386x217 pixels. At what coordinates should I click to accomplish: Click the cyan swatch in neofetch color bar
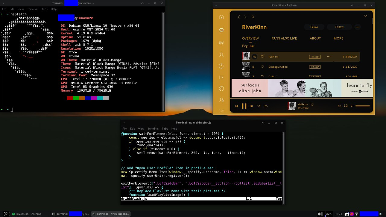pos(100,98)
